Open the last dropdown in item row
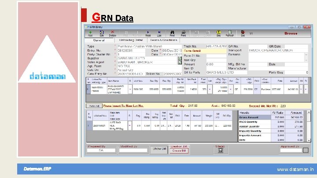 pos(306,89)
